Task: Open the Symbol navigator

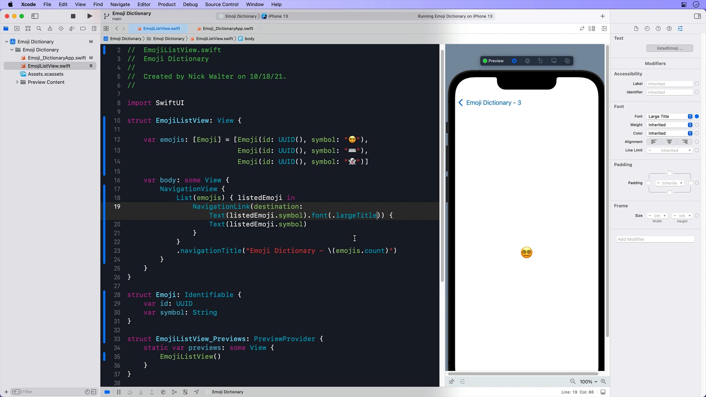Action: coord(28,29)
